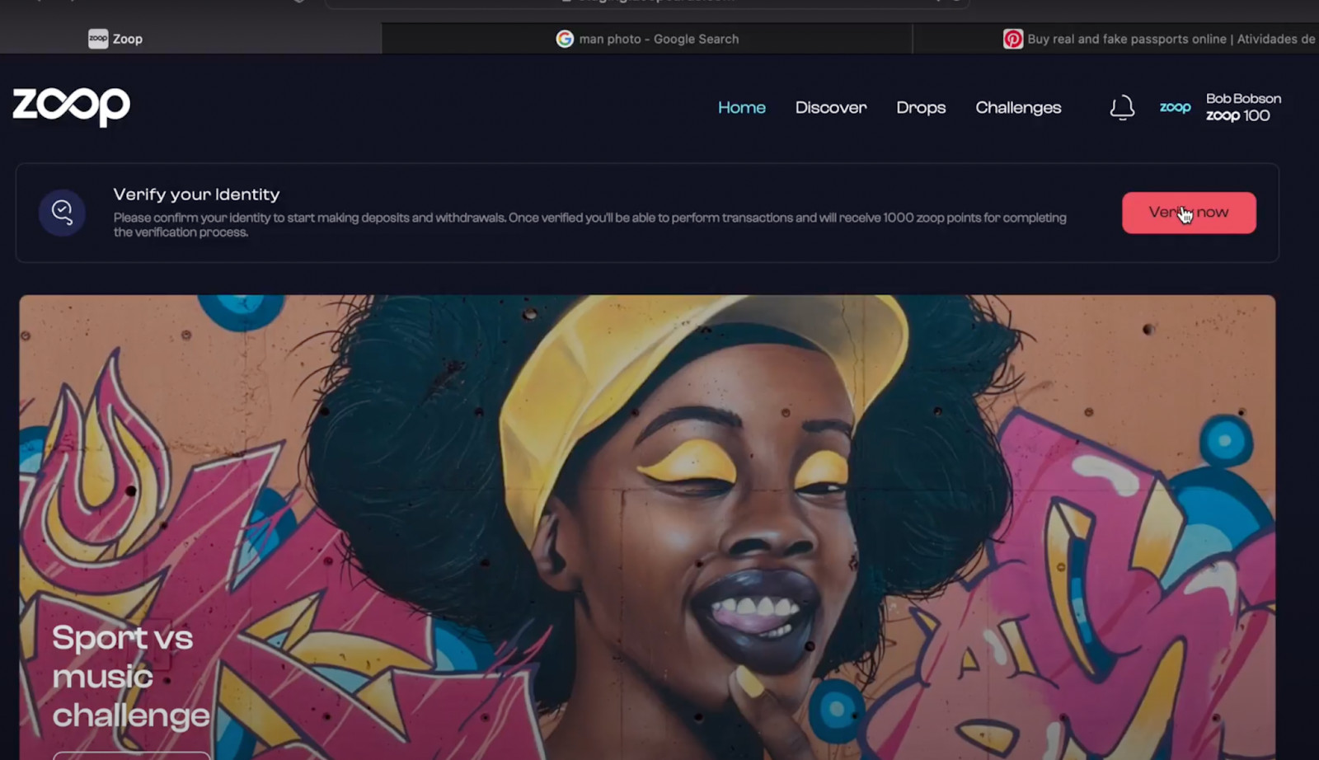1319x760 pixels.
Task: Open the notifications bell icon
Action: (1122, 107)
